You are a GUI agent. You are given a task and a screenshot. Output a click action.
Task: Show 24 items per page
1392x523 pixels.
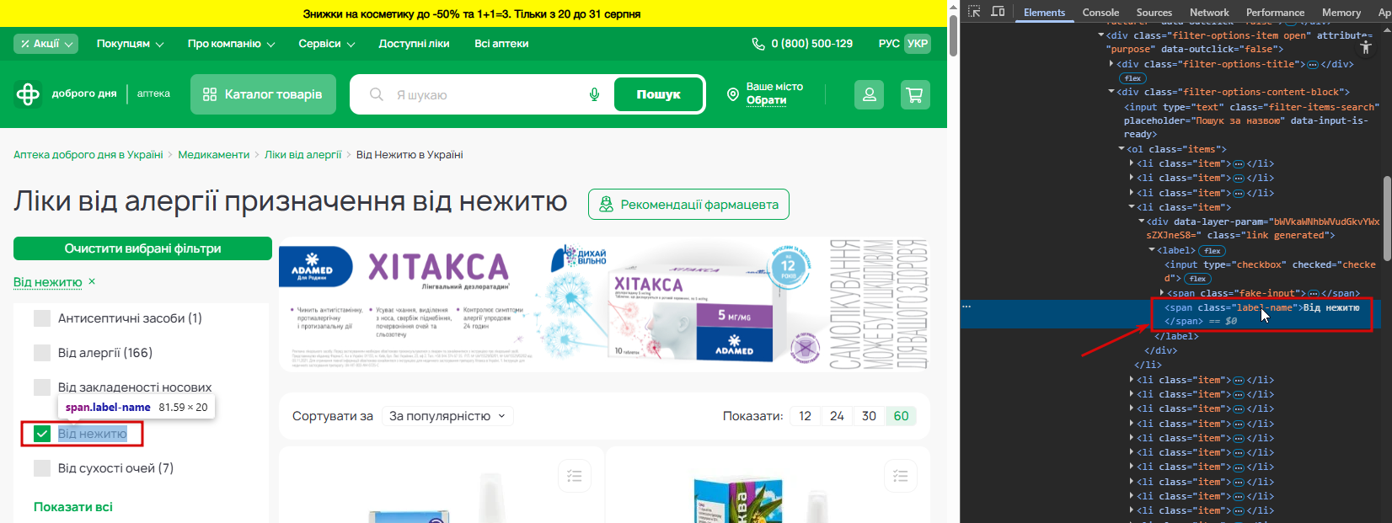[837, 416]
